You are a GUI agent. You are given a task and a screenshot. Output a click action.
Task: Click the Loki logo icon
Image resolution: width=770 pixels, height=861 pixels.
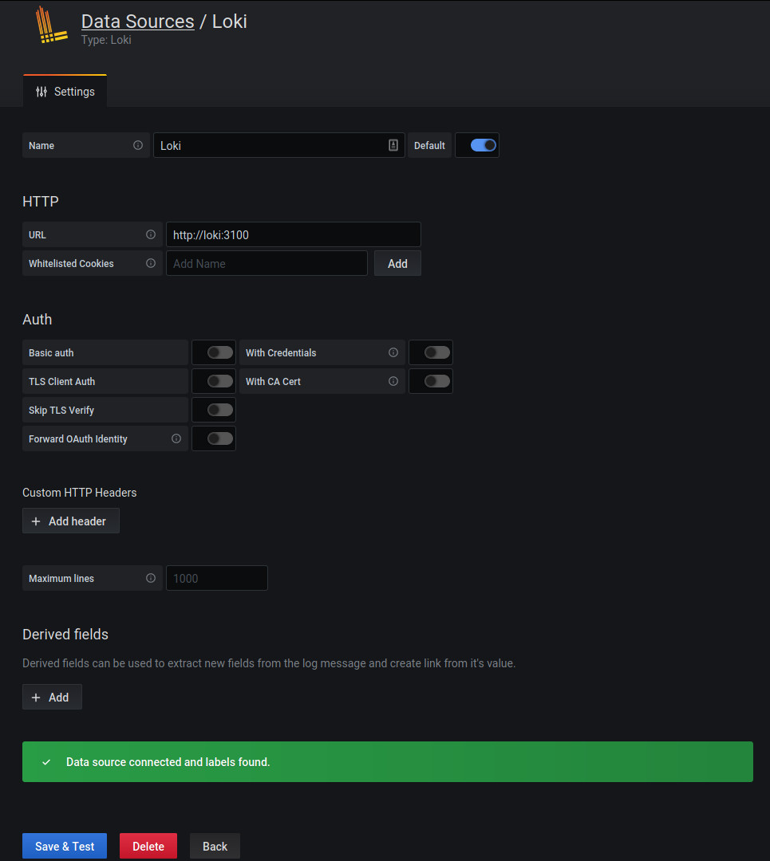(x=51, y=25)
